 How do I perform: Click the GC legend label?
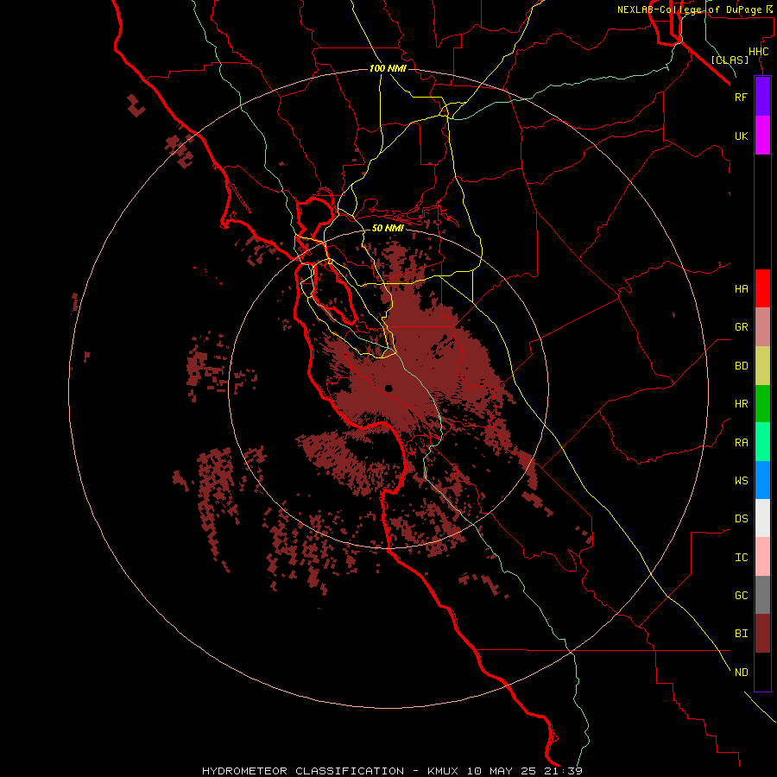(741, 595)
